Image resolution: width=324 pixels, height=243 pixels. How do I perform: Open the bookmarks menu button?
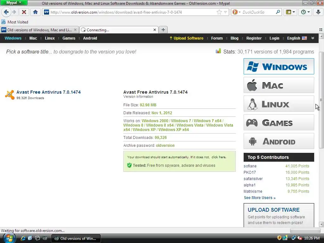pyautogui.click(x=290, y=12)
